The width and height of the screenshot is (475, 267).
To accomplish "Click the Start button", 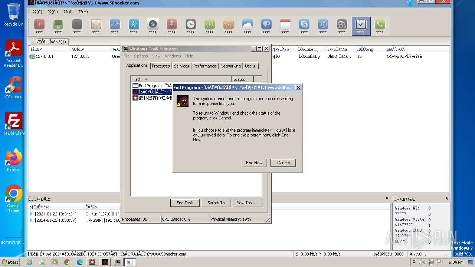I will pos(10,262).
